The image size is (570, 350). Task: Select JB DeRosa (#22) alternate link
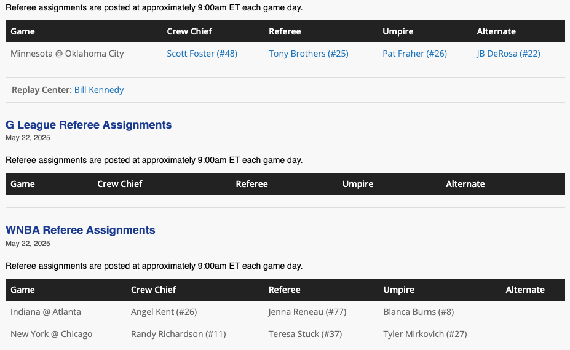[x=508, y=54]
